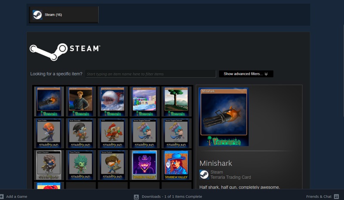Click the Terraria Trading Card label
This screenshot has width=344, height=200.
[x=230, y=177]
